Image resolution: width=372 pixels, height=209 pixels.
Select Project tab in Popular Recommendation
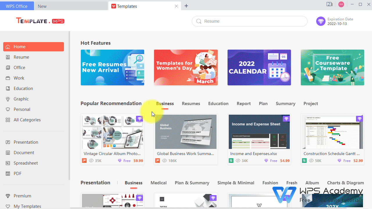[311, 104]
